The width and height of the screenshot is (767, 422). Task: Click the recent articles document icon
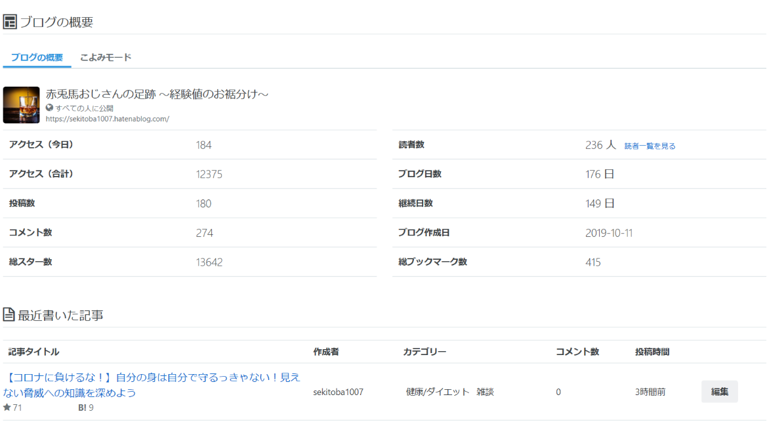[9, 315]
